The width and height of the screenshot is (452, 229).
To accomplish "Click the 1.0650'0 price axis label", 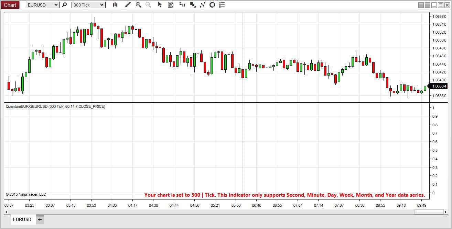I will coord(439,40).
